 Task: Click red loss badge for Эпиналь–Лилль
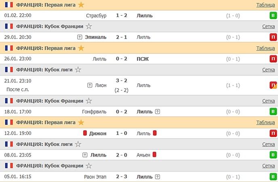coord(273,37)
